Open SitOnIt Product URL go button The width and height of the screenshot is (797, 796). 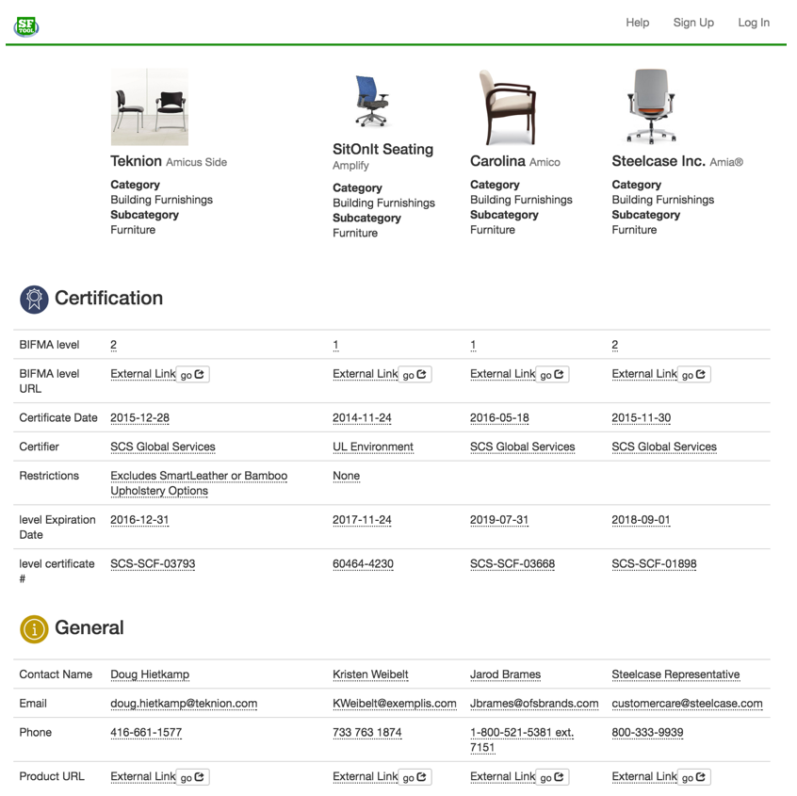(x=415, y=777)
